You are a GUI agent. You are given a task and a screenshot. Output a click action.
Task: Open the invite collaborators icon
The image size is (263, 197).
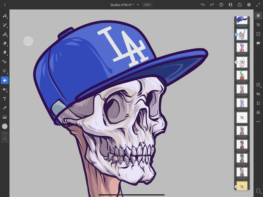(231, 5)
